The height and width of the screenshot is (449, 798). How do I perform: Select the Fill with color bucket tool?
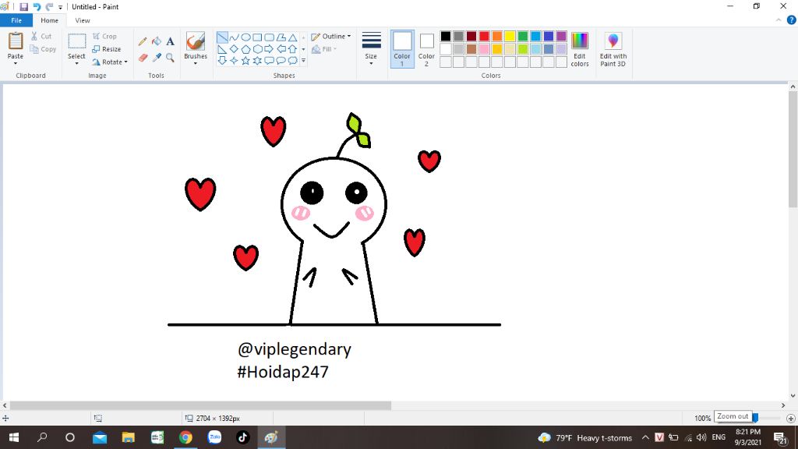[x=157, y=41]
